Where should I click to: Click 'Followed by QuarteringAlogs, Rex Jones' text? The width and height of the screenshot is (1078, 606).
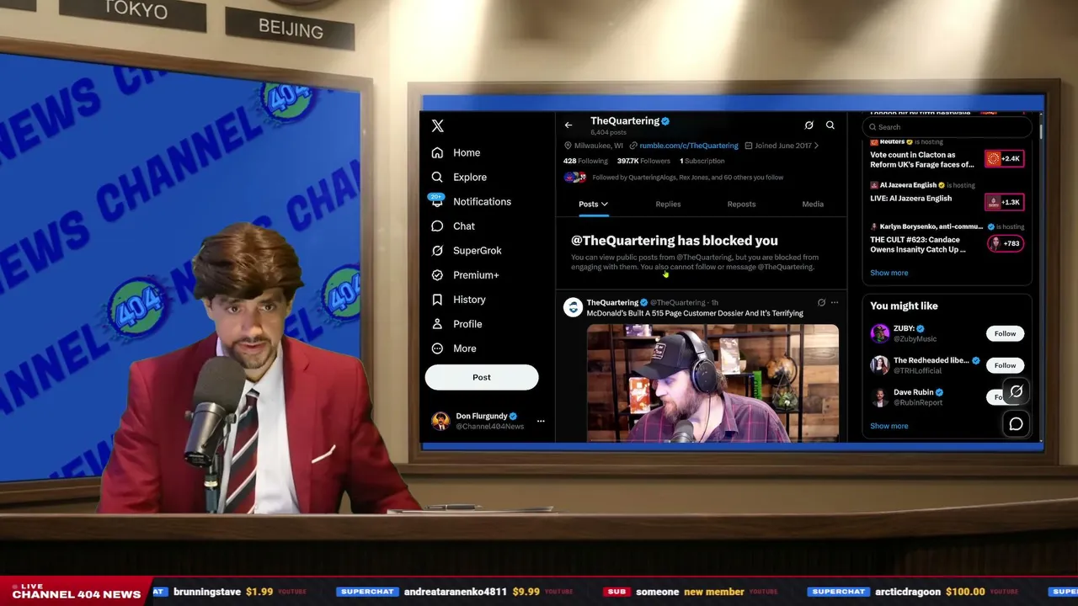(688, 178)
